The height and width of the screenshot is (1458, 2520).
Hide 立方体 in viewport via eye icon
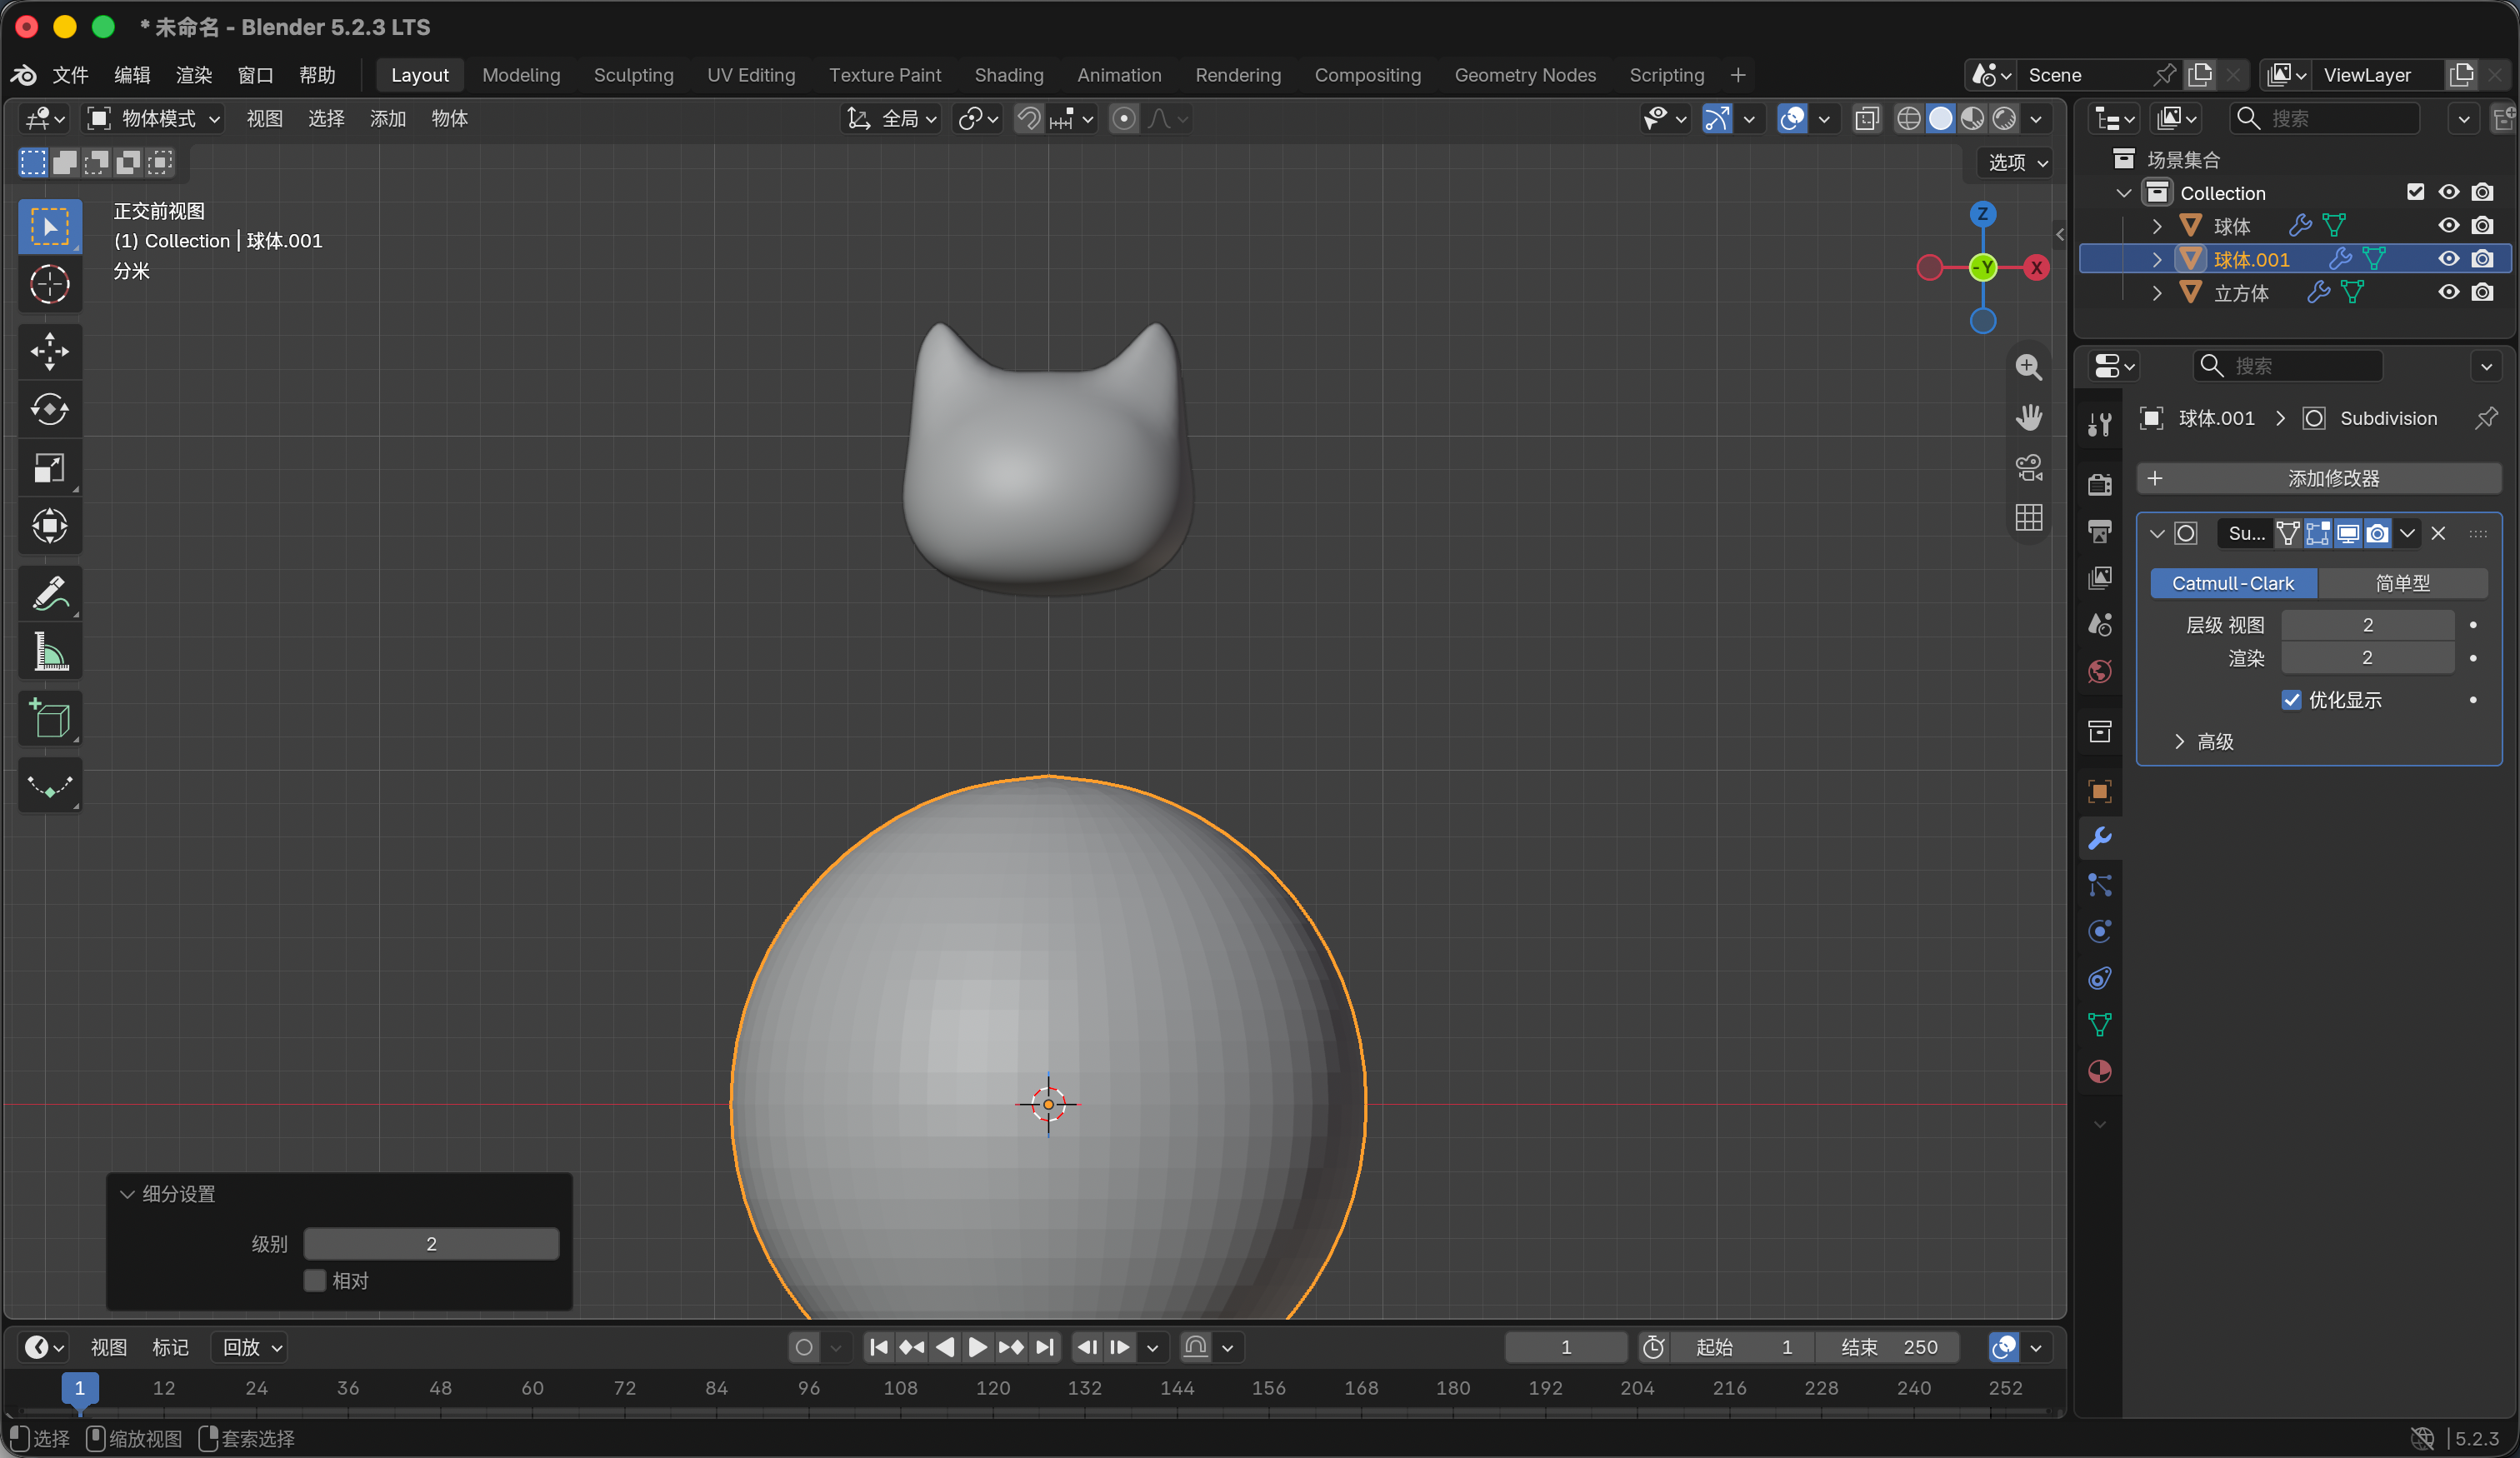click(x=2448, y=292)
